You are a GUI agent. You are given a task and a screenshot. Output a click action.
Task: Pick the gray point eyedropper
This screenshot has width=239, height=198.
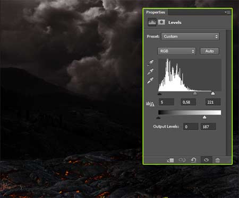coord(150,71)
